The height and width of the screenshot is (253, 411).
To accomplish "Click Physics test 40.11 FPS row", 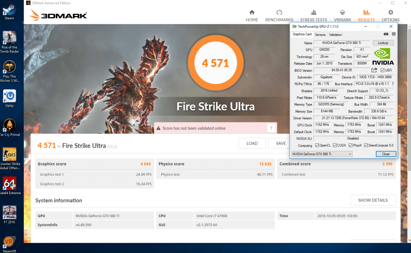I will coord(215,174).
